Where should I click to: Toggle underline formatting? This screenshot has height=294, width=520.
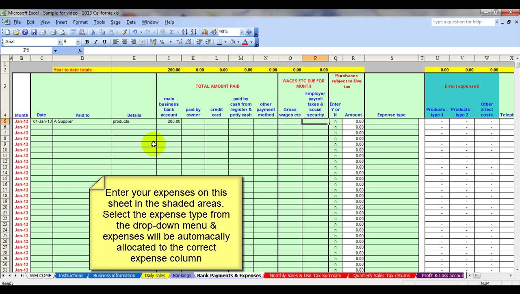point(104,41)
